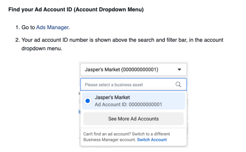Select the Jasper's Market radio button

tap(88, 101)
